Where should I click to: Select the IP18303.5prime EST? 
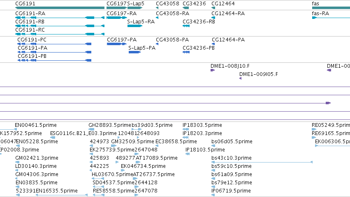(186, 129)
